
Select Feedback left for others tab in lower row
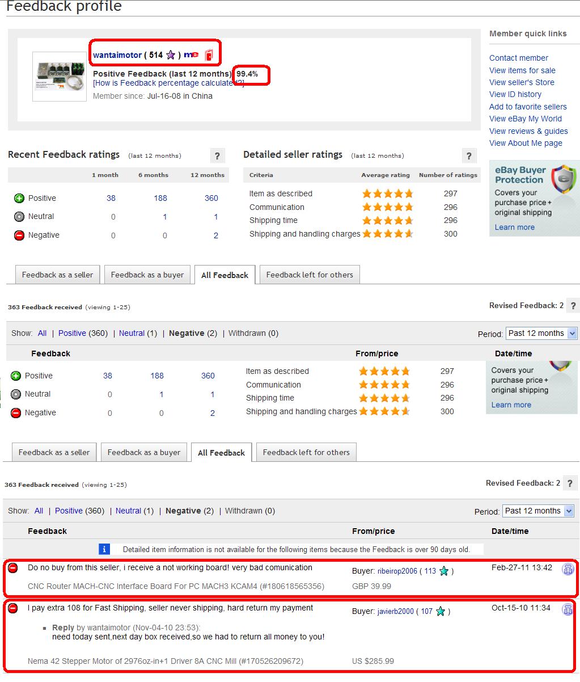click(x=306, y=452)
